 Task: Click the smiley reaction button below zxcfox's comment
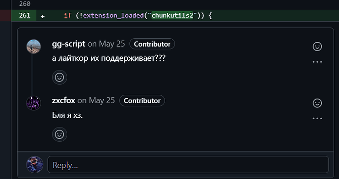click(59, 134)
